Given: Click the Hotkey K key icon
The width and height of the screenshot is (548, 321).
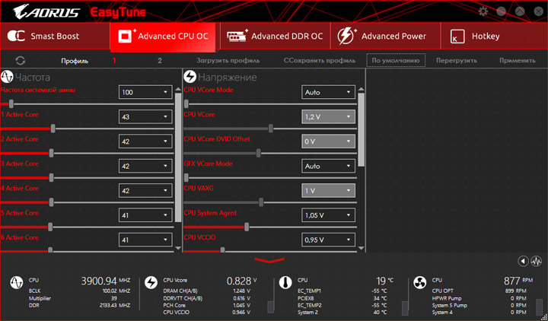Looking at the screenshot, I should pos(457,37).
